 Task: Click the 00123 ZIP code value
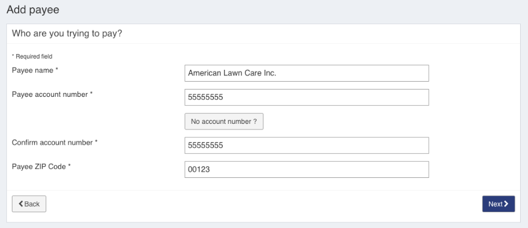tap(199, 169)
